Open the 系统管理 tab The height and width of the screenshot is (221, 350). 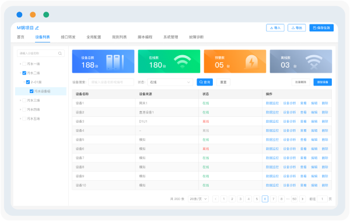[171, 37]
